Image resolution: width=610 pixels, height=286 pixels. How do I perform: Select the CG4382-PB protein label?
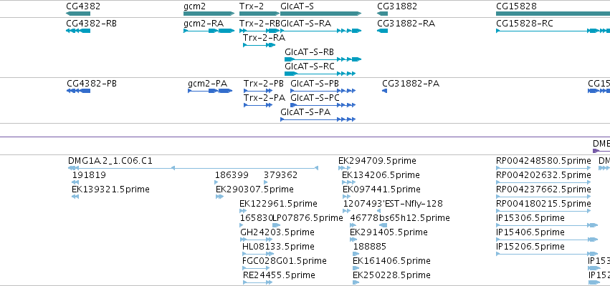click(92, 84)
